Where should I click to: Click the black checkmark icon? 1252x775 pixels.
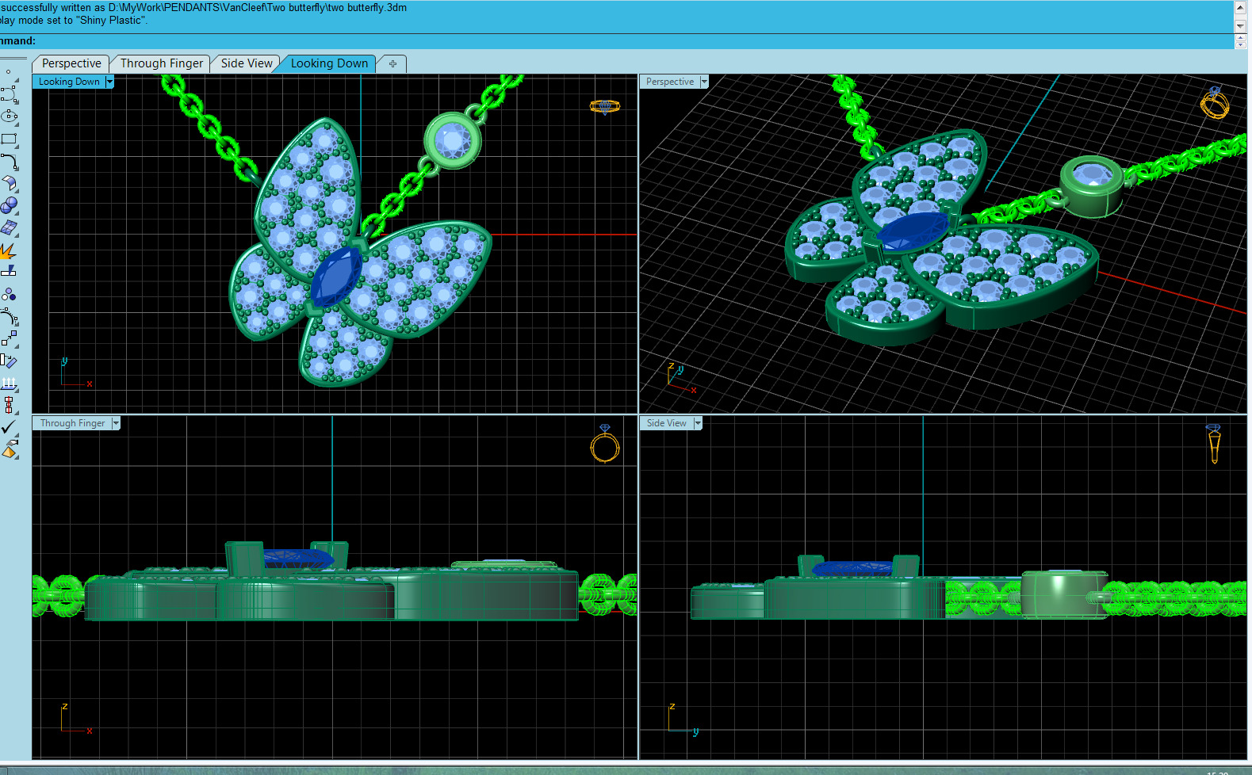click(x=9, y=427)
